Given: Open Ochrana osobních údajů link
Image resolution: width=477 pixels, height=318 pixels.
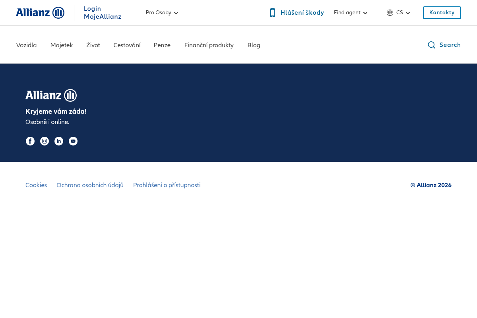Looking at the screenshot, I should [90, 185].
